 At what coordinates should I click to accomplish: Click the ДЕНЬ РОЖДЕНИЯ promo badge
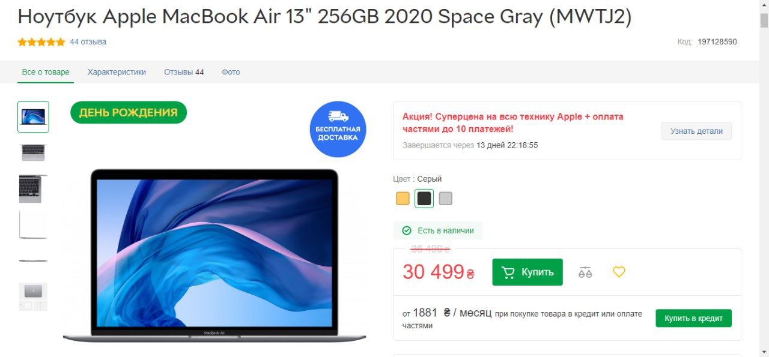[129, 112]
